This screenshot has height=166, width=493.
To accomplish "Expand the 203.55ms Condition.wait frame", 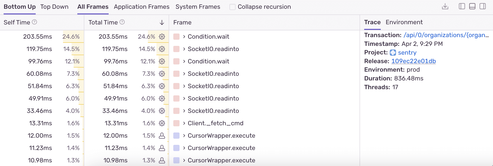I will (x=184, y=37).
